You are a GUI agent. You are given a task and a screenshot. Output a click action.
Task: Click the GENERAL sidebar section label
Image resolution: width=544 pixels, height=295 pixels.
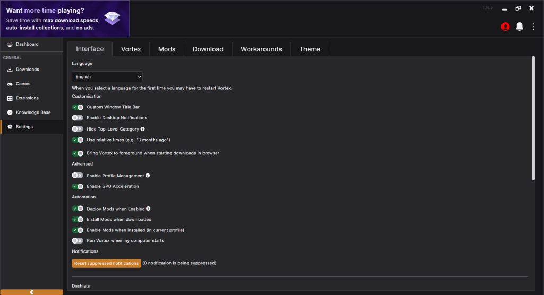pos(12,58)
